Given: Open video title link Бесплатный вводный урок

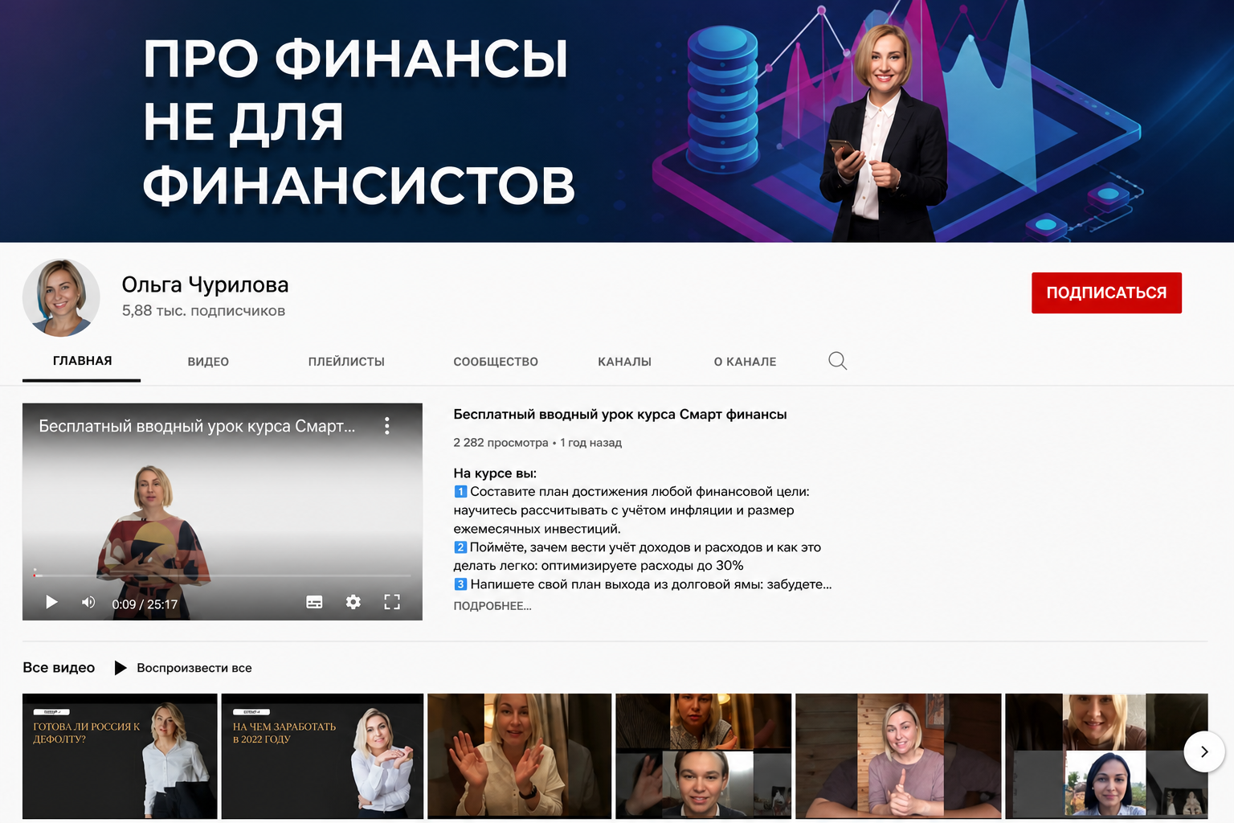Looking at the screenshot, I should (619, 415).
